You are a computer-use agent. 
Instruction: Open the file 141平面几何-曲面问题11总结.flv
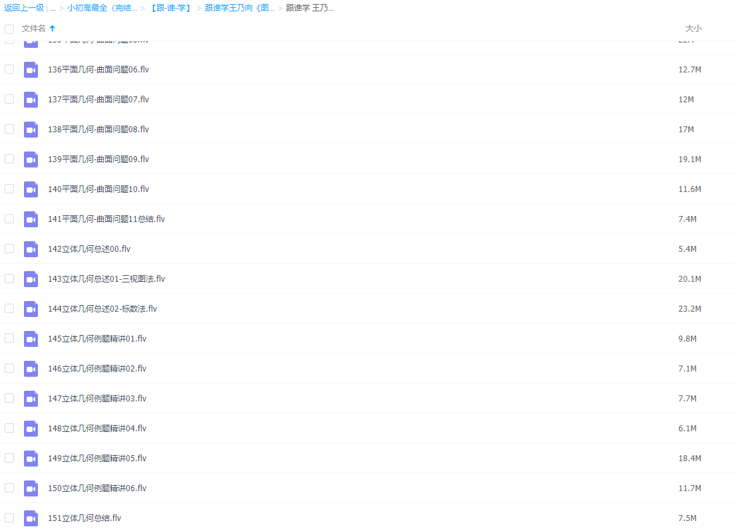[x=106, y=219]
